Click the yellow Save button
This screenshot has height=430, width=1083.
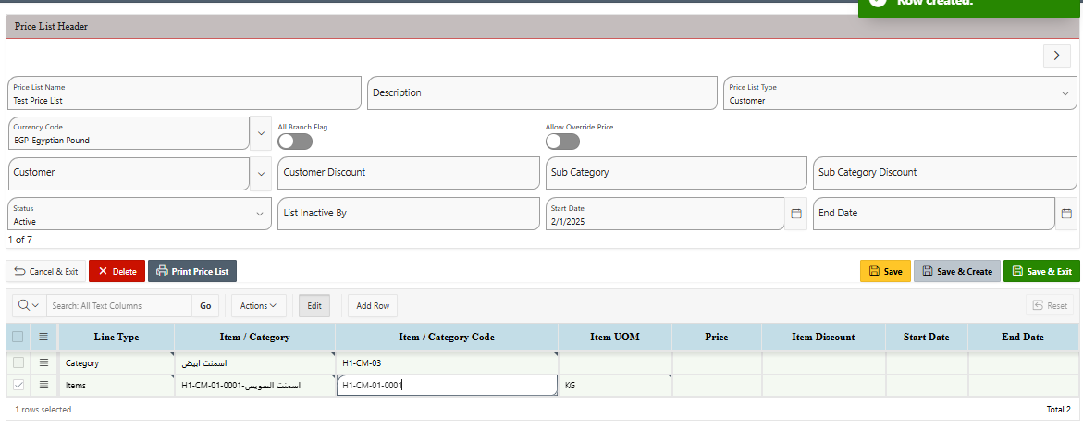point(885,271)
